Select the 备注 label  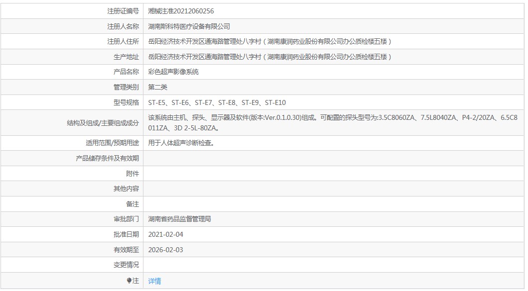point(132,204)
